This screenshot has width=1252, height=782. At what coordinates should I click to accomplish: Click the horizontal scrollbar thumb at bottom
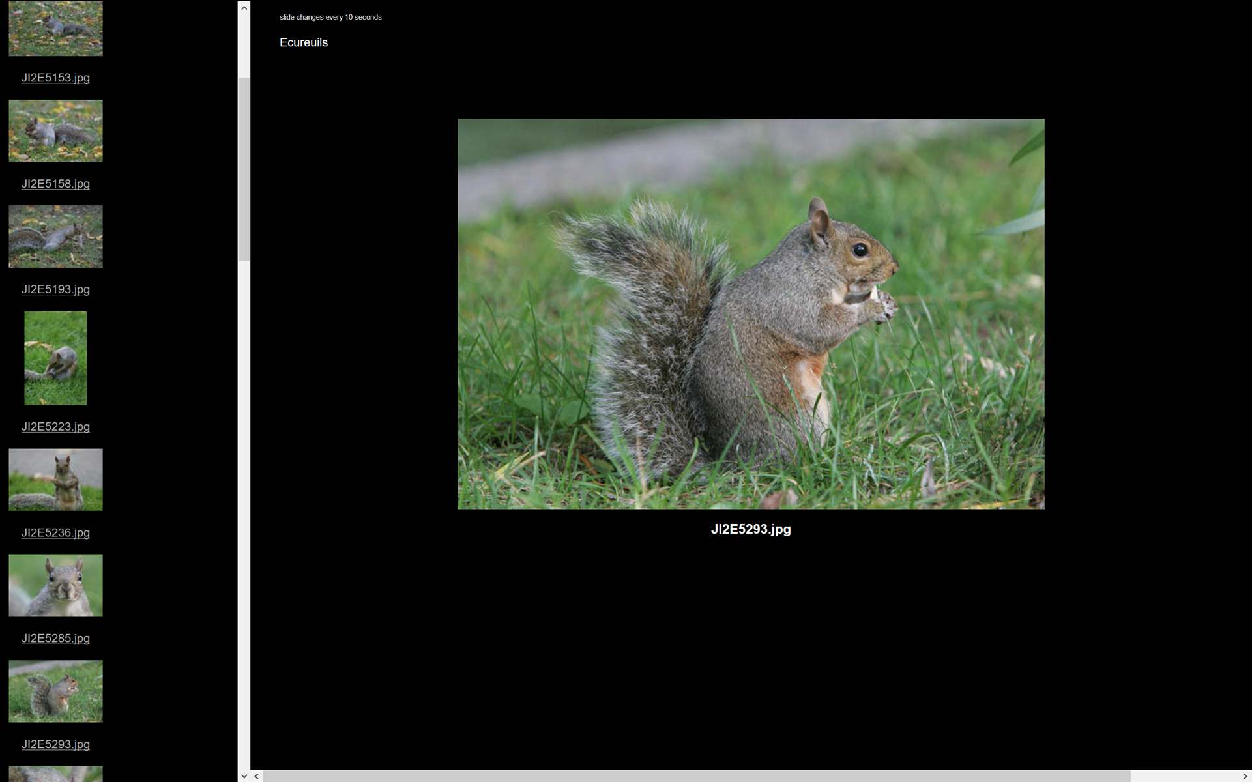pos(697,775)
